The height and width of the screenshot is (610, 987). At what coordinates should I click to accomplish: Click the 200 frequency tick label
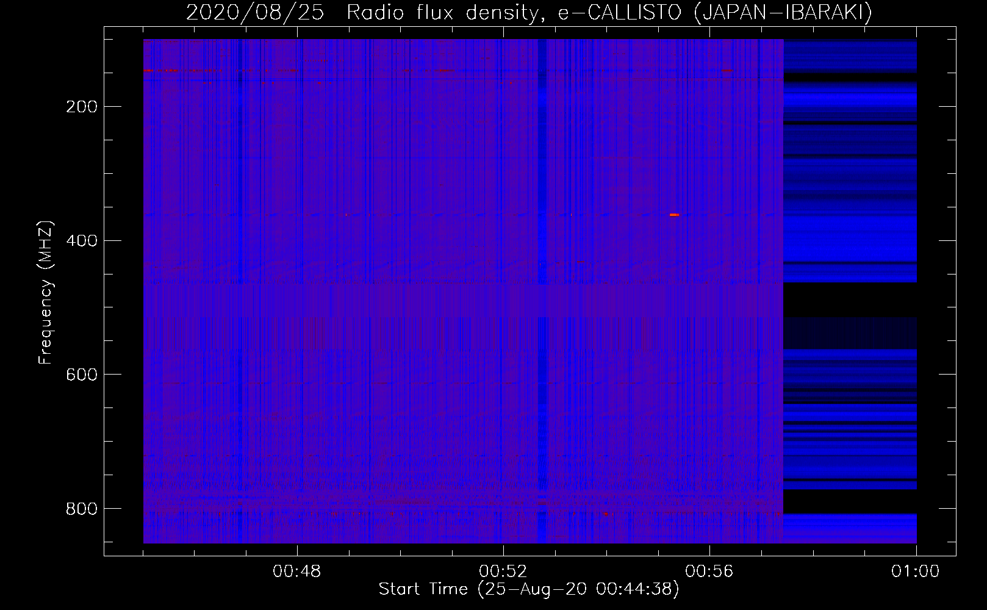point(82,107)
